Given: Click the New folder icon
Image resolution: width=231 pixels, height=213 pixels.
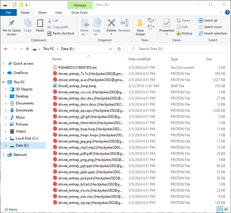Looking at the screenshot, I should coord(140,23).
